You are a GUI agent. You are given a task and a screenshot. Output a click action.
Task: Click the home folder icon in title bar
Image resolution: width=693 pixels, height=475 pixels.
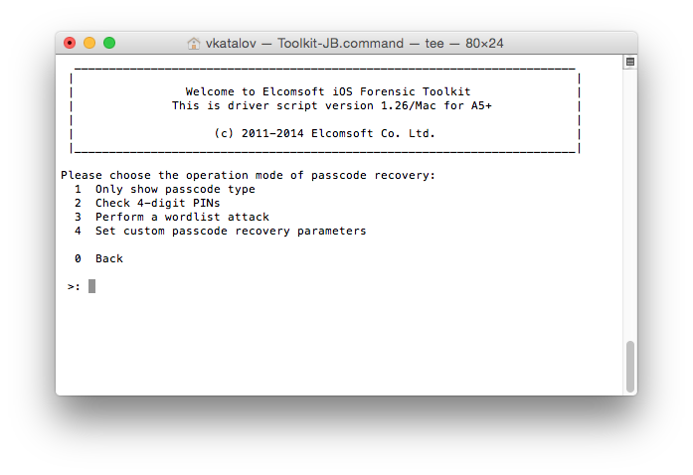tap(194, 44)
